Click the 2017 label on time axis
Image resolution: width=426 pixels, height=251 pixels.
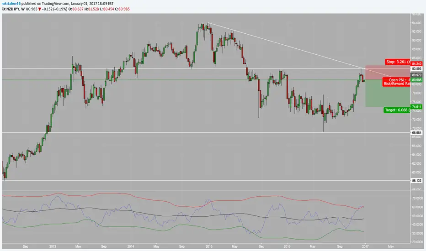coord(365,246)
